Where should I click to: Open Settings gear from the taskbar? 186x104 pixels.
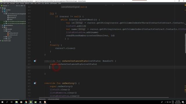(x=40, y=102)
